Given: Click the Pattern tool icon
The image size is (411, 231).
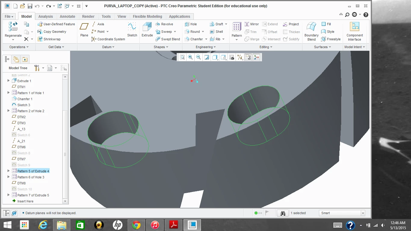Looking at the screenshot, I should pyautogui.click(x=236, y=27).
